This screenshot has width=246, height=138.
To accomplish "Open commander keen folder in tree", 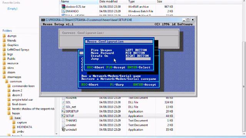I will pos(23,86).
